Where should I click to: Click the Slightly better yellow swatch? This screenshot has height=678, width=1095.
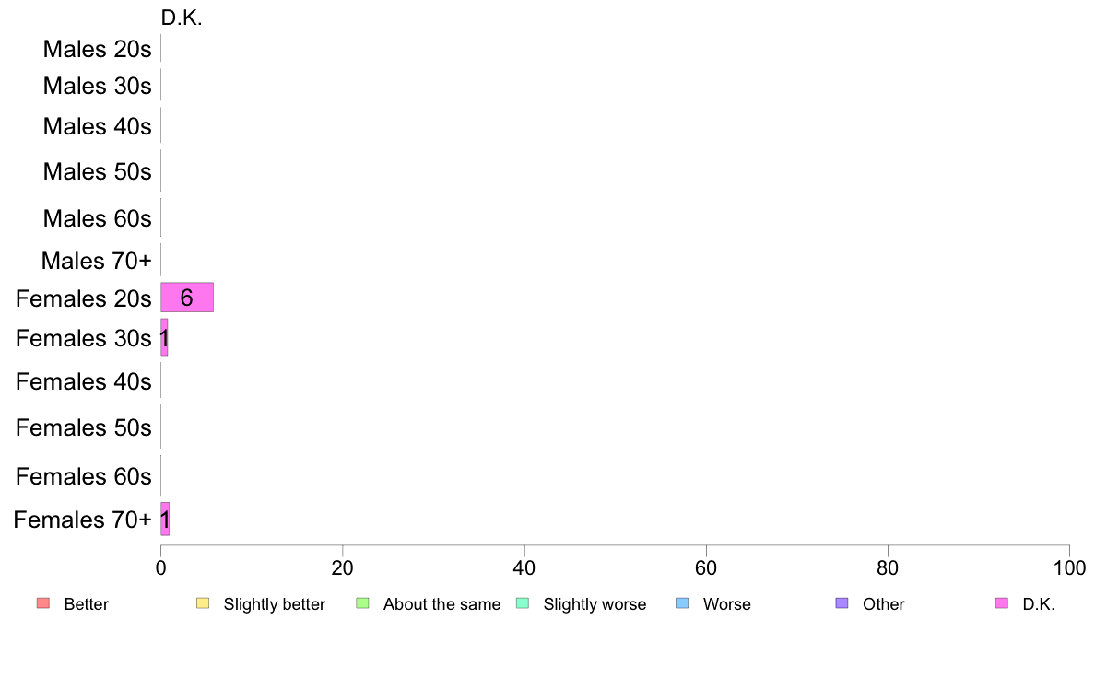point(203,603)
